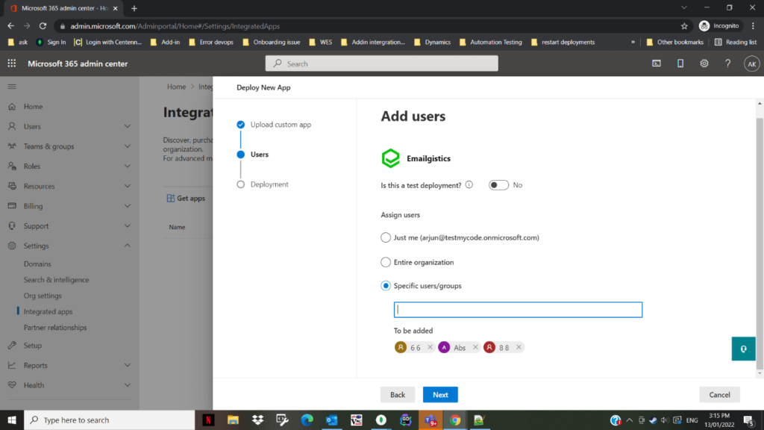Open File Explorer from the taskbar
Screen dimensions: 764x430
233,420
